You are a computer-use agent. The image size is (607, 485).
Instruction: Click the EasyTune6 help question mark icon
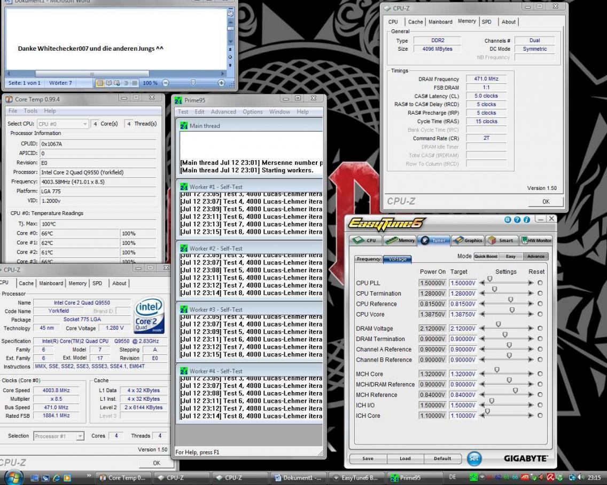coord(517,219)
